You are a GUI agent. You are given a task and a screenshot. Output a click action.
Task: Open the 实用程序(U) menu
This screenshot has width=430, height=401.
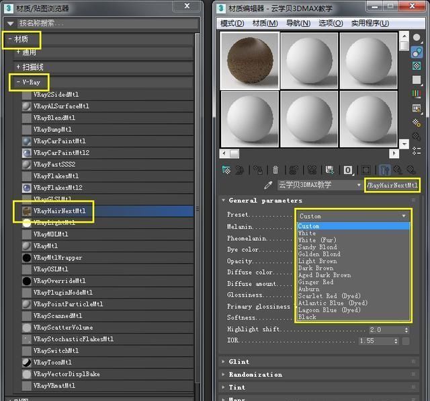[370, 24]
